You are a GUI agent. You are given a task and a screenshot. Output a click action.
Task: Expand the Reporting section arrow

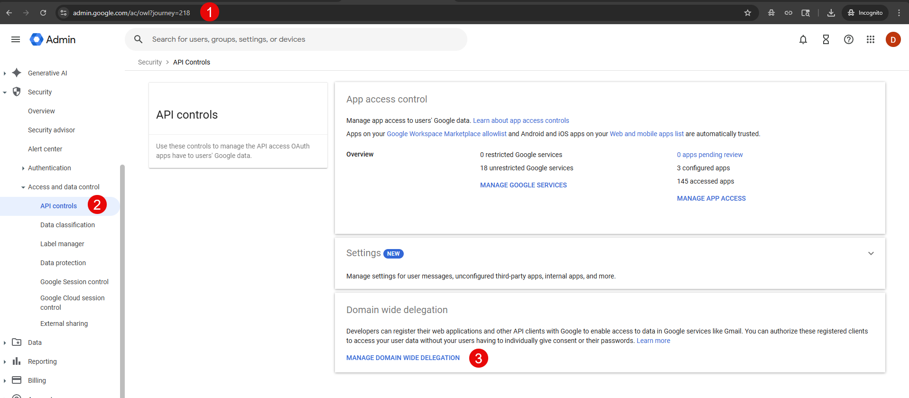[x=5, y=361]
